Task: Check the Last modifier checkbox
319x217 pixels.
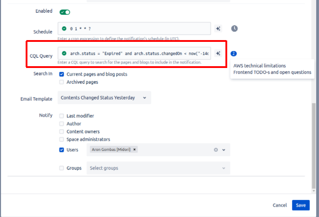Action: [x=62, y=116]
